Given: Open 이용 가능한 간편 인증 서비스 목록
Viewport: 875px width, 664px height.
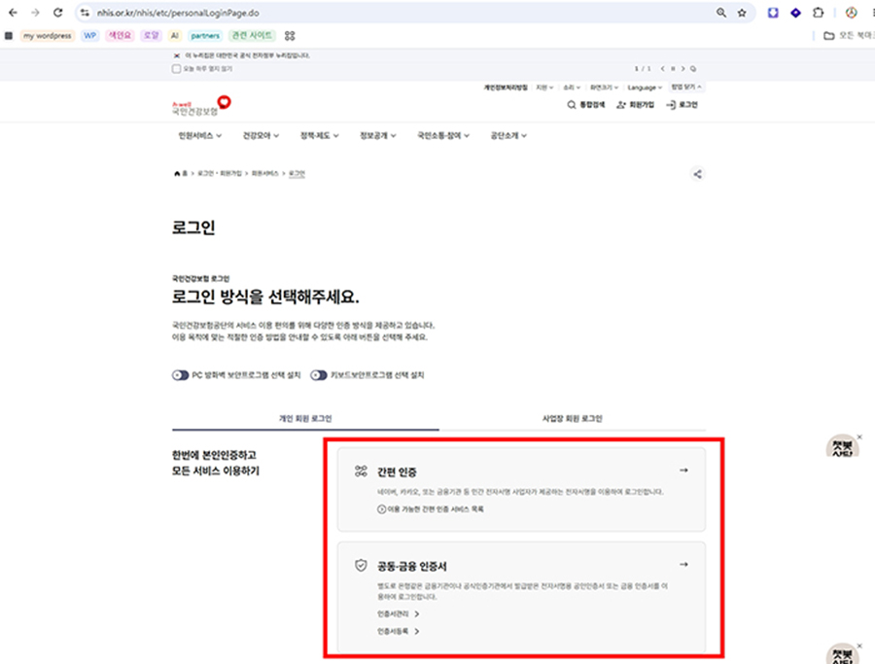Looking at the screenshot, I should 431,508.
